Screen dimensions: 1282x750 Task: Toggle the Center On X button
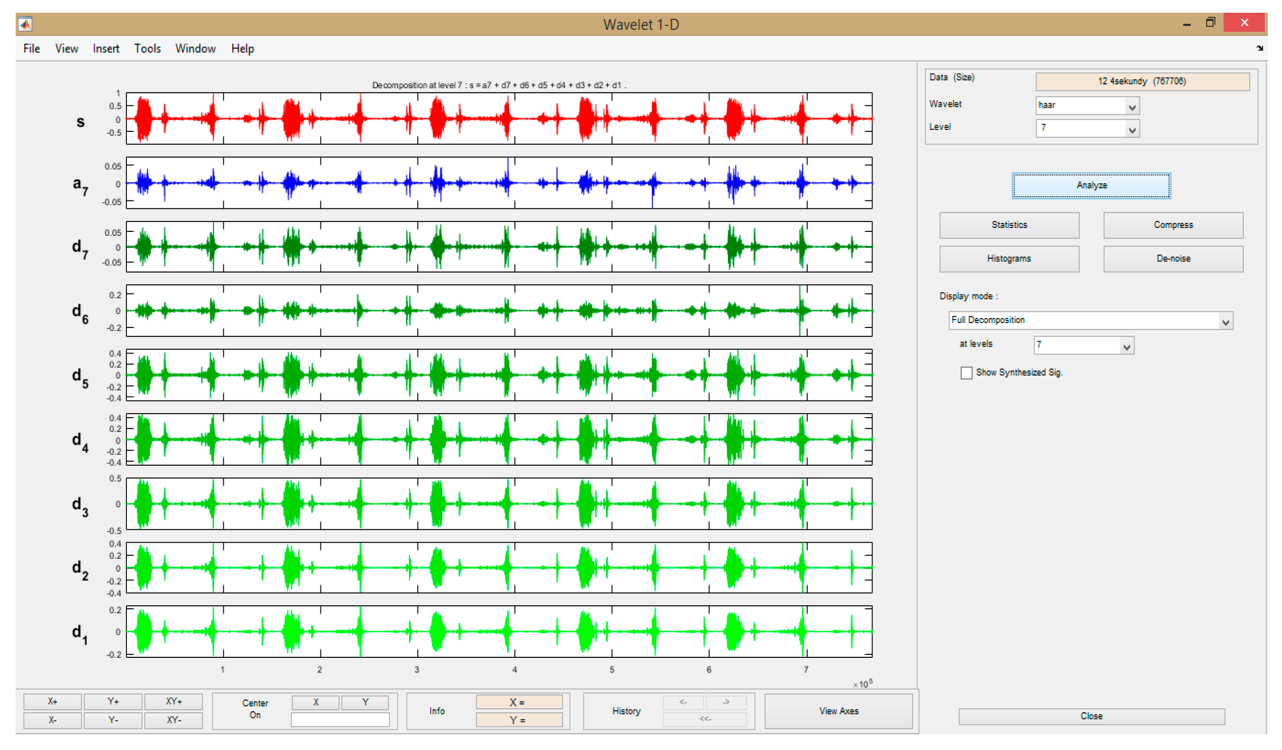click(315, 702)
